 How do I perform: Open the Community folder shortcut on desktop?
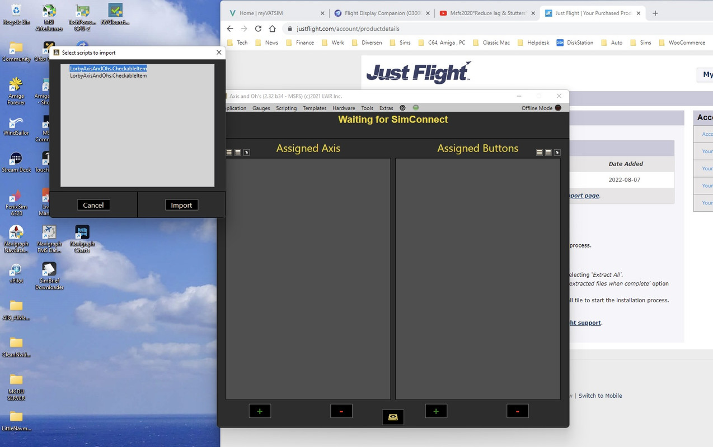(16, 51)
